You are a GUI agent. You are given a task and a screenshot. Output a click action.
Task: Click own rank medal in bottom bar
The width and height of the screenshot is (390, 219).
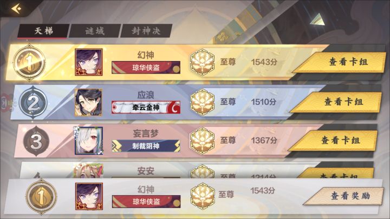41,196
